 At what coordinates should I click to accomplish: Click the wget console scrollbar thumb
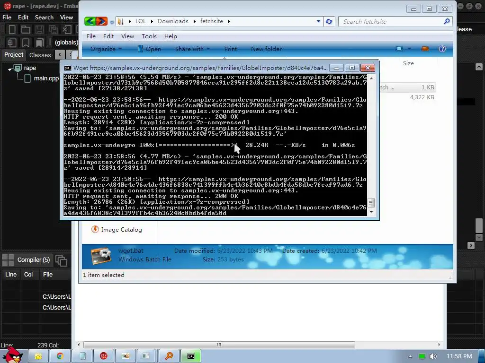tap(371, 202)
